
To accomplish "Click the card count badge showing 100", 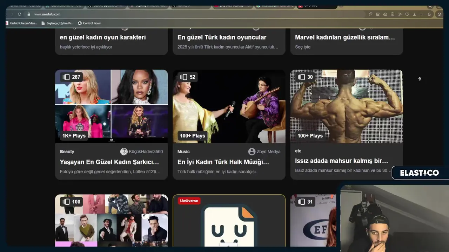I will [x=71, y=202].
